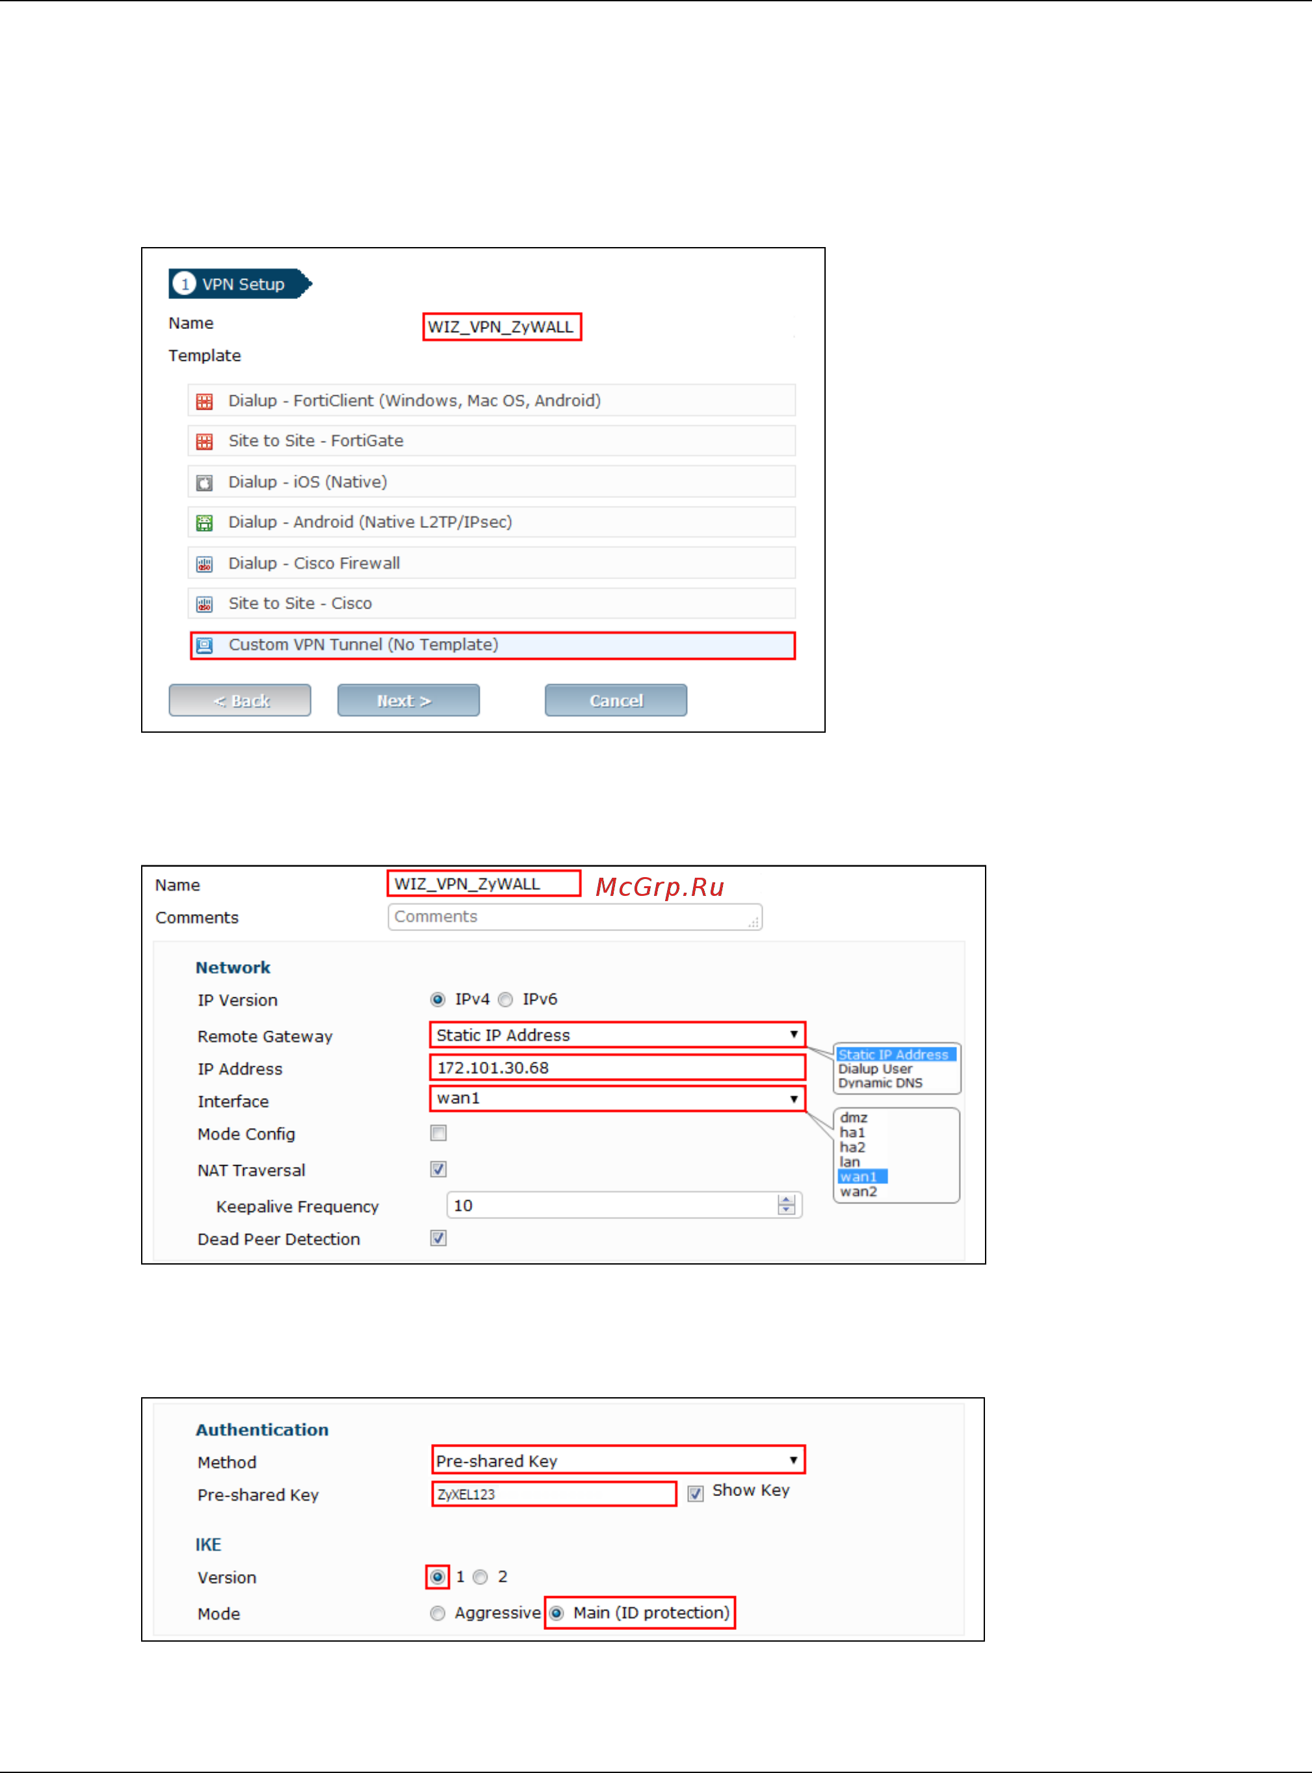Select Site to Site - FortiGate template
This screenshot has width=1312, height=1773.
[492, 441]
